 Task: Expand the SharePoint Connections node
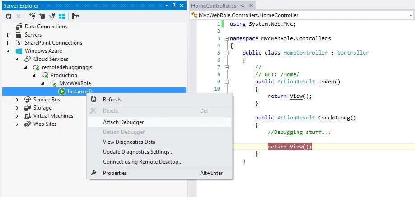tap(8, 43)
